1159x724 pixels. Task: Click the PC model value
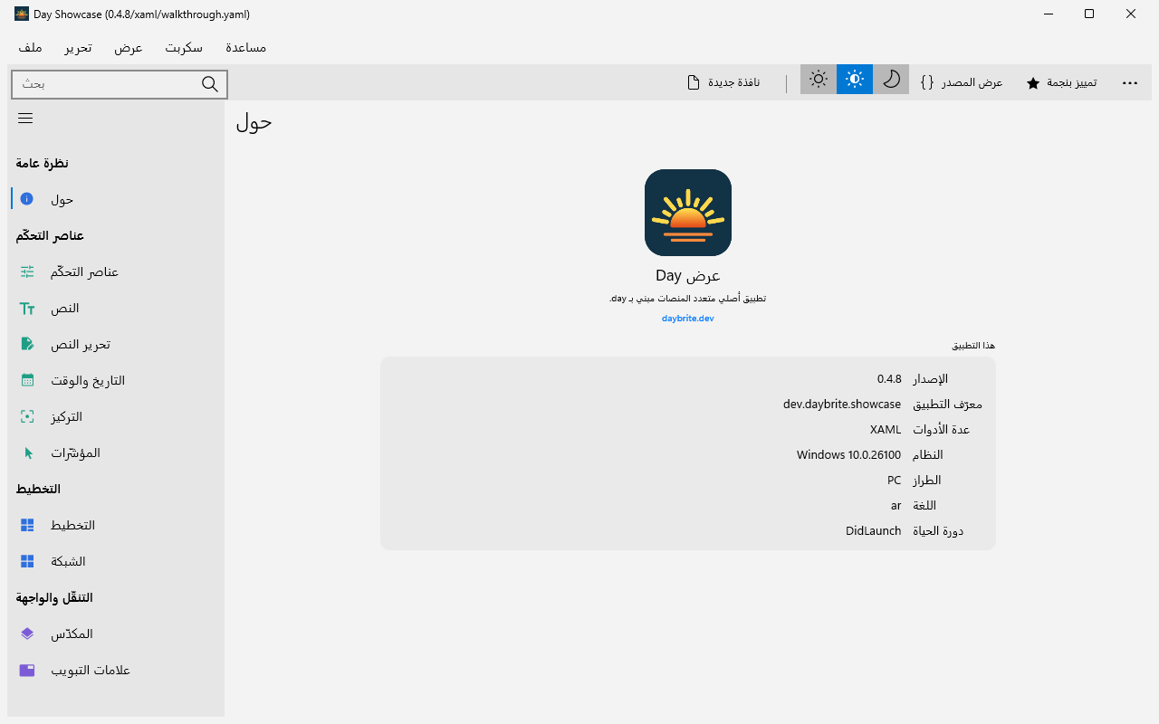[895, 481]
